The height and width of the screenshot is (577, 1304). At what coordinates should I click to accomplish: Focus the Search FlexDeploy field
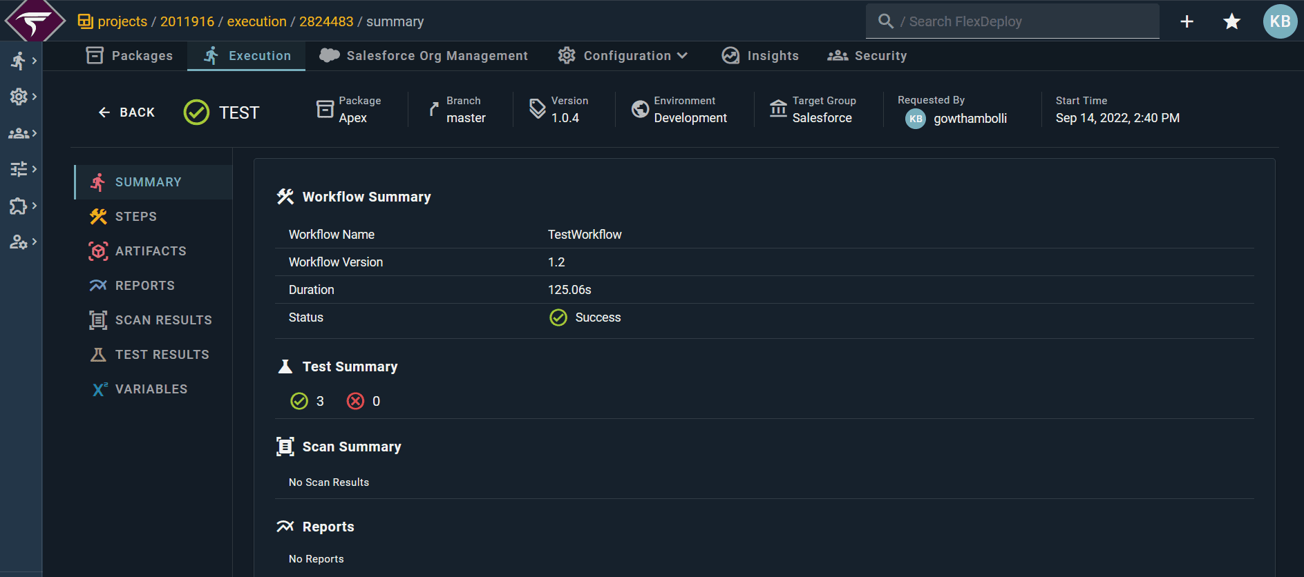[1012, 21]
